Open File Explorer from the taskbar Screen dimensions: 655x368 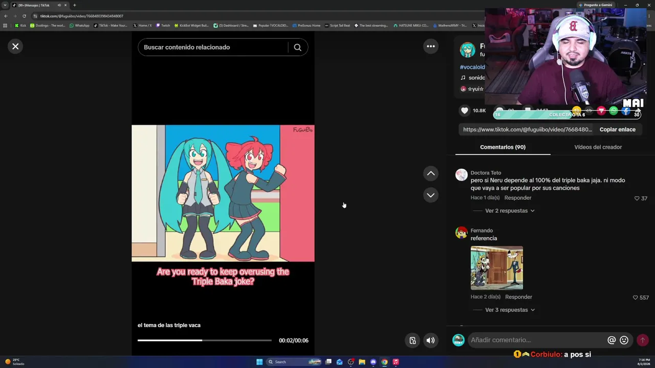(362, 362)
